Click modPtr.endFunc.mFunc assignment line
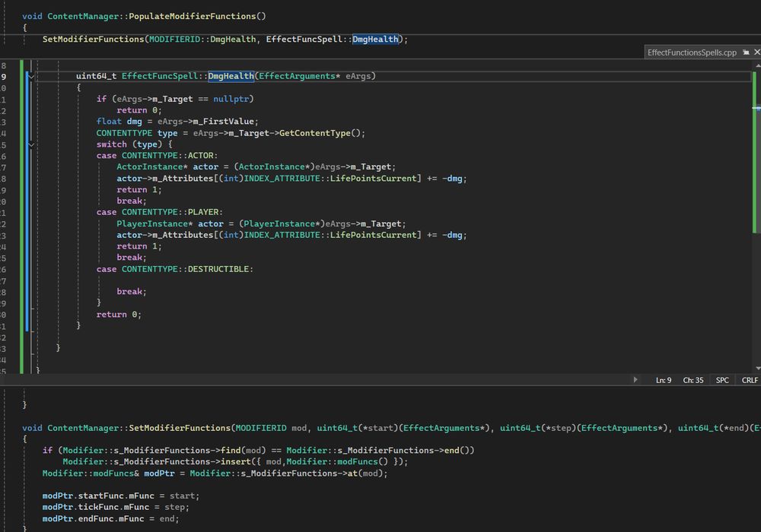 point(110,519)
